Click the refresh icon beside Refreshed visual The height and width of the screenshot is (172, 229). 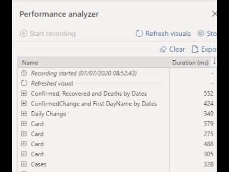click(x=24, y=83)
